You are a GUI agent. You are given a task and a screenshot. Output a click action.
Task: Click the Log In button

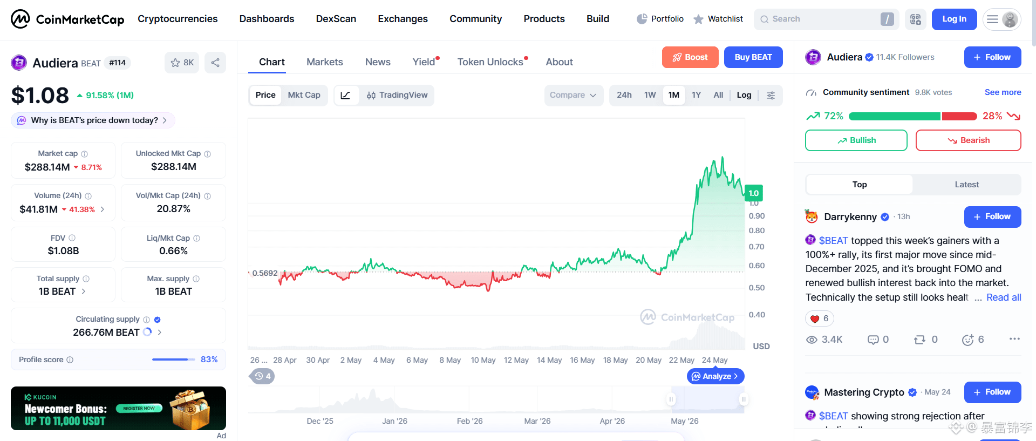point(954,19)
